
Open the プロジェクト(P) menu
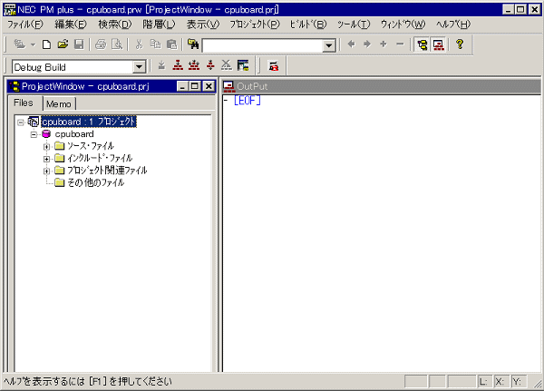click(x=255, y=24)
